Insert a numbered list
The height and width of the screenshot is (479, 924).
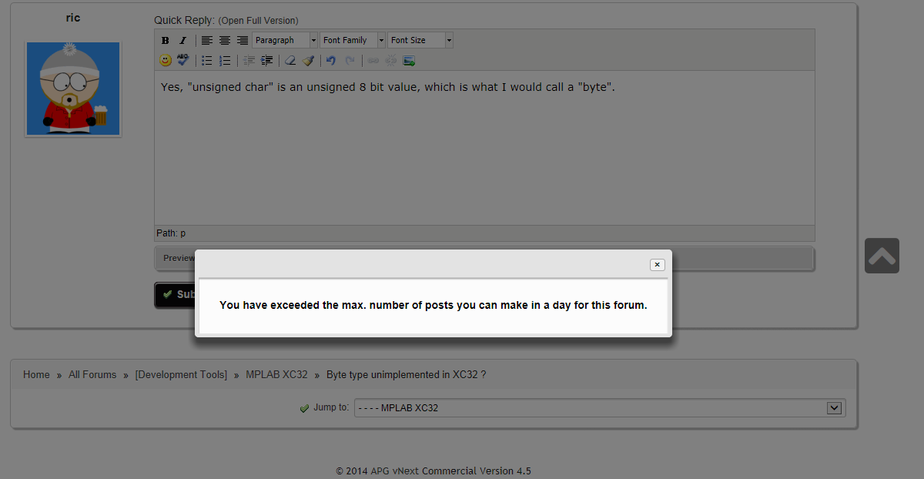(x=225, y=60)
